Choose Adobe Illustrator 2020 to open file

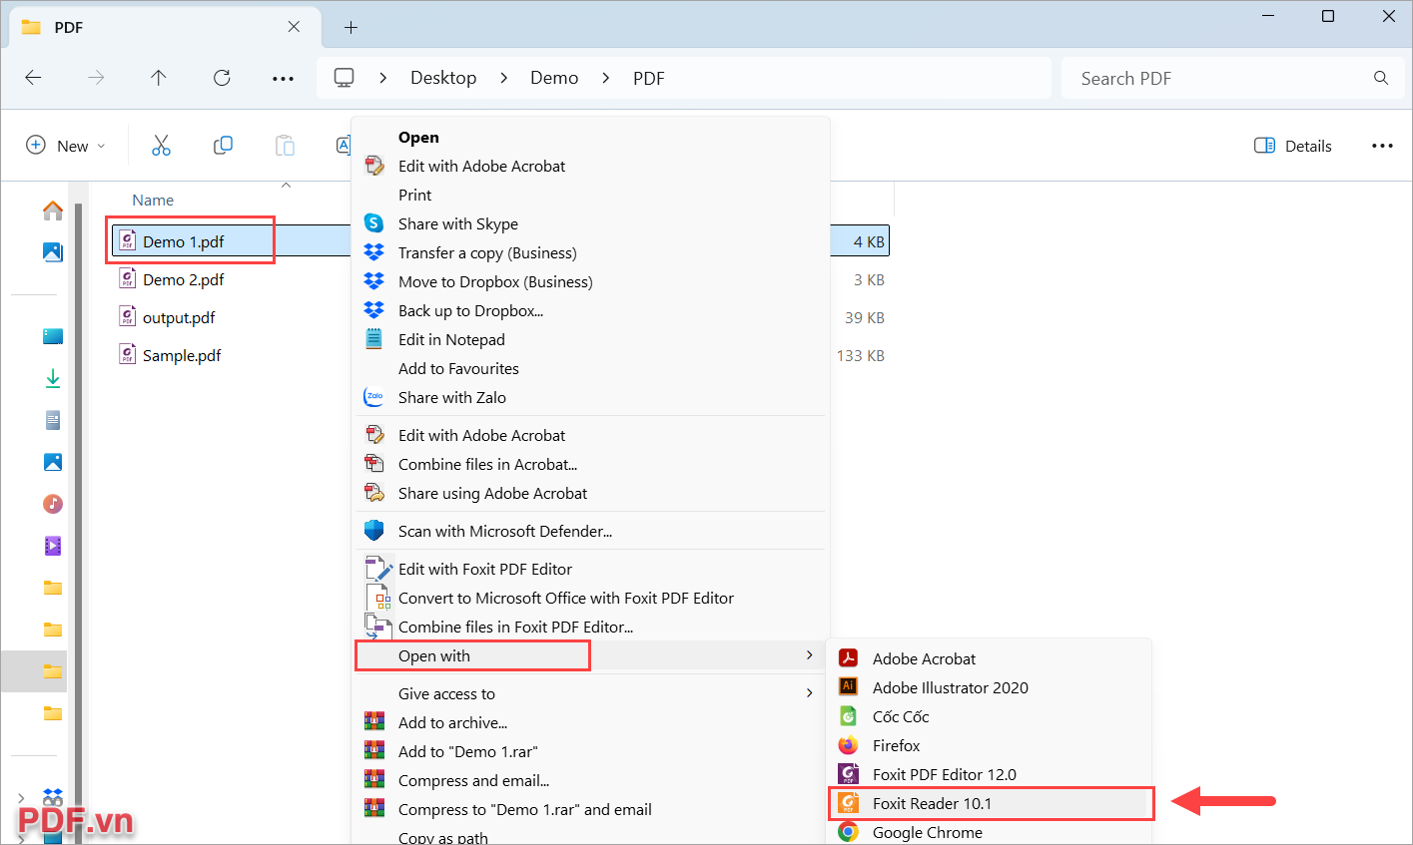tap(989, 687)
